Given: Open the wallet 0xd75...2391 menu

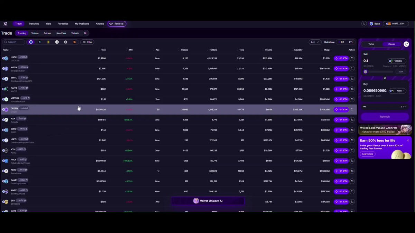Looking at the screenshot, I should click(x=396, y=24).
